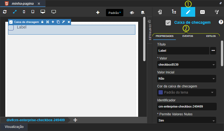The width and height of the screenshot is (224, 131).
Task: Select the Visualização tab at the bottom
Action: point(14,127)
